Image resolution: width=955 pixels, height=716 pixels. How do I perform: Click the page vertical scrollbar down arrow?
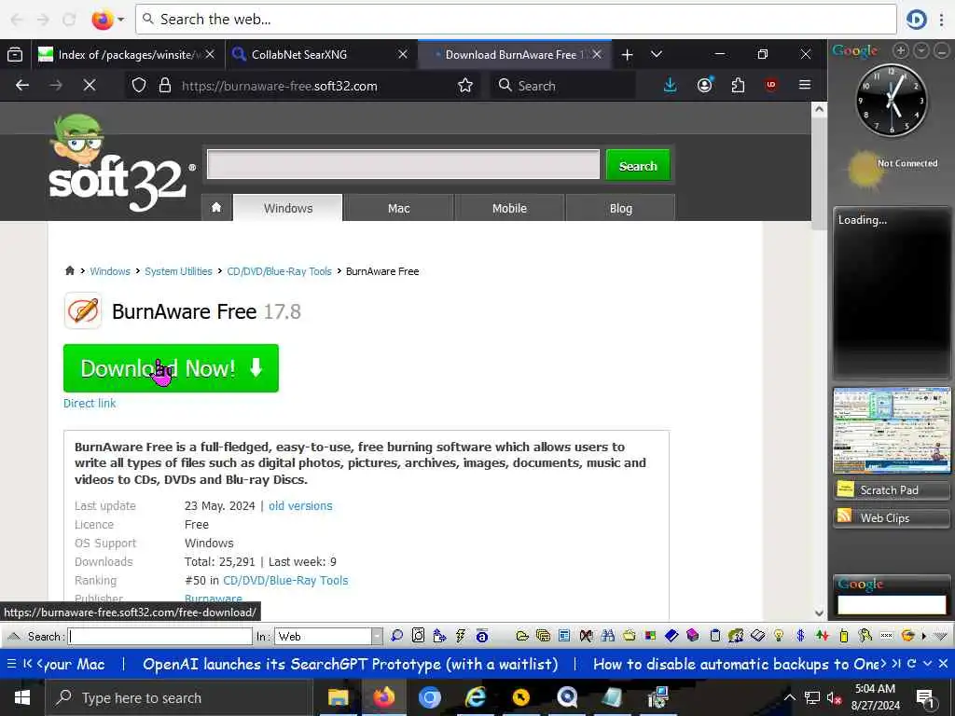click(x=819, y=613)
